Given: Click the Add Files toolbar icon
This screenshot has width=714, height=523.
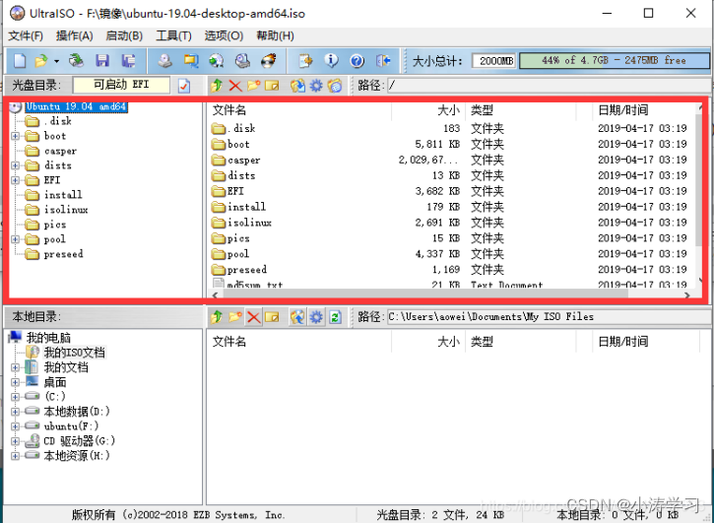Looking at the screenshot, I should pyautogui.click(x=305, y=61).
